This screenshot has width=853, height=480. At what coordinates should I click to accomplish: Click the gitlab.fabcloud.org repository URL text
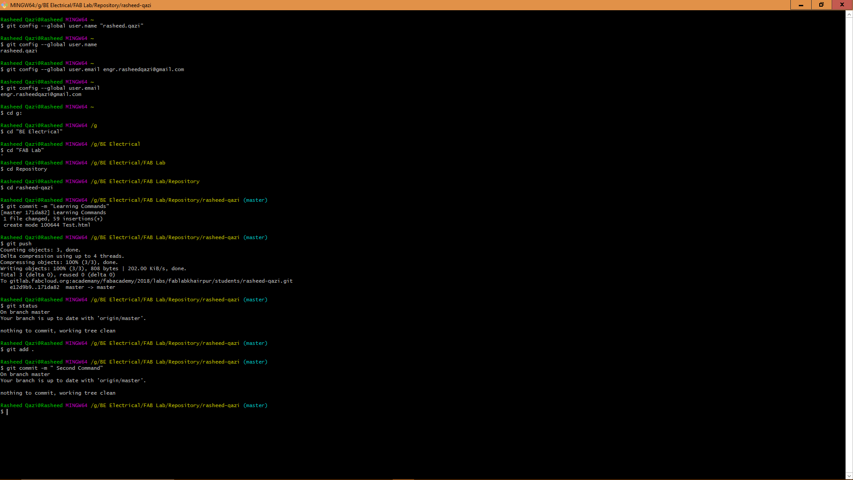pyautogui.click(x=151, y=281)
